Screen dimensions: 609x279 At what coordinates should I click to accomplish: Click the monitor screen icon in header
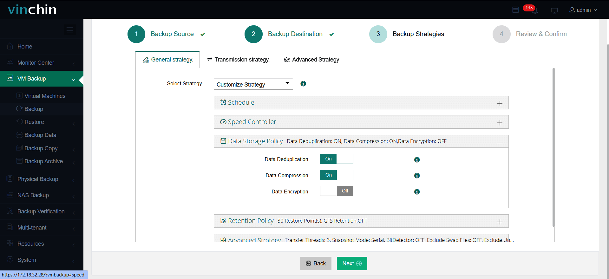click(554, 10)
